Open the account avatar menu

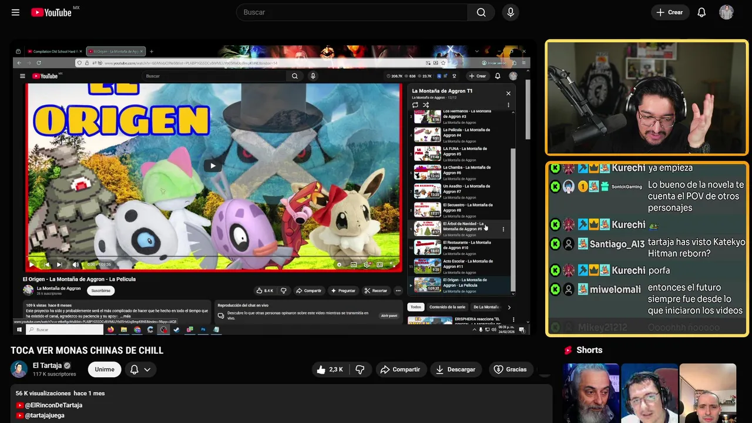click(726, 12)
